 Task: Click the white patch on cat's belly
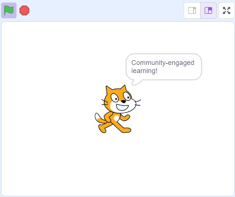coord(117,118)
